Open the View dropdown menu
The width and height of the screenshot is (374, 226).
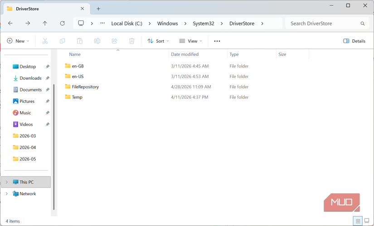click(x=190, y=41)
